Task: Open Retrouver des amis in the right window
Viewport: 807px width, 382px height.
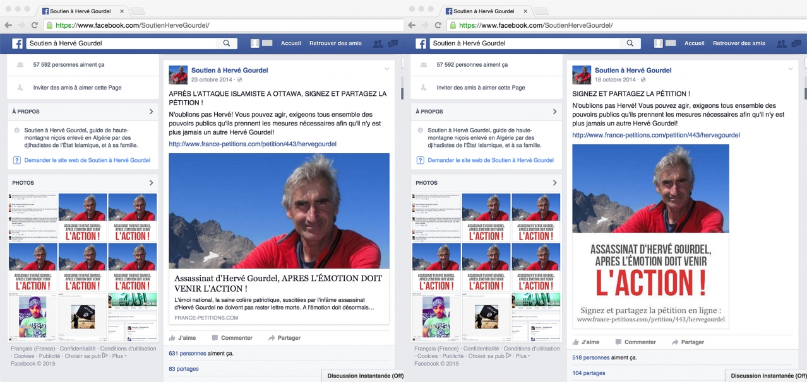Action: tap(739, 43)
